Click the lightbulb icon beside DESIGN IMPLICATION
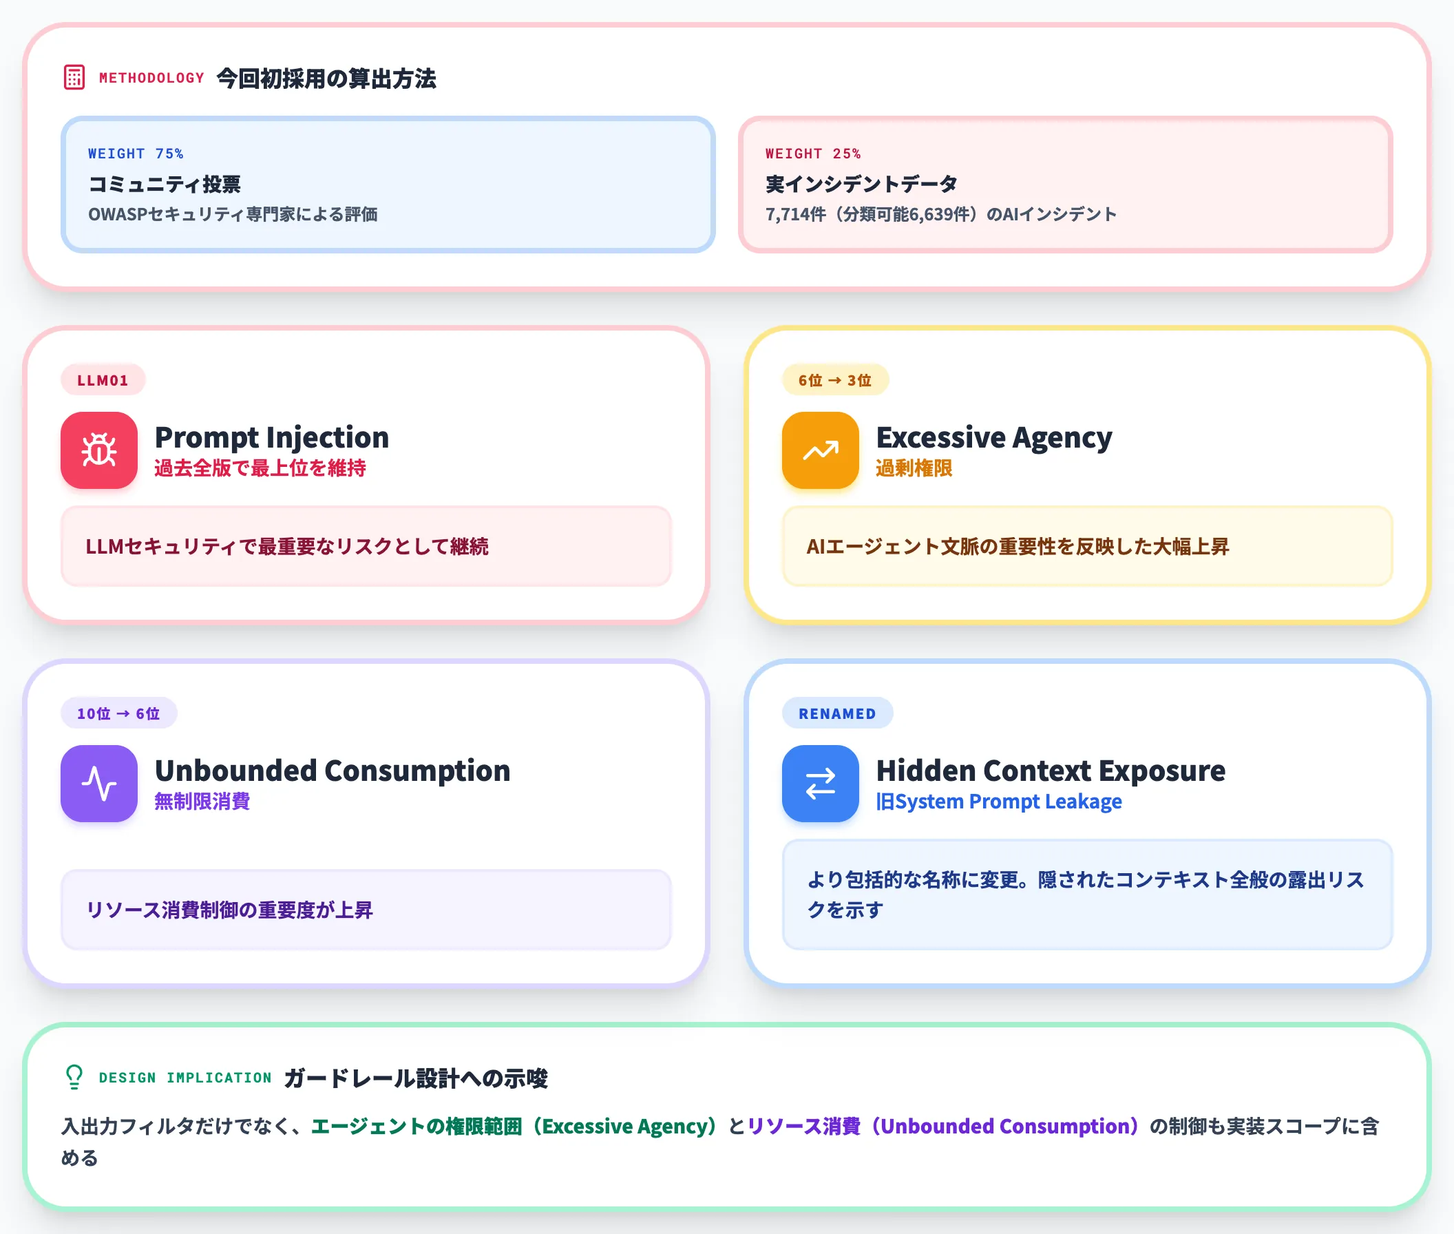The image size is (1454, 1234). [74, 1077]
